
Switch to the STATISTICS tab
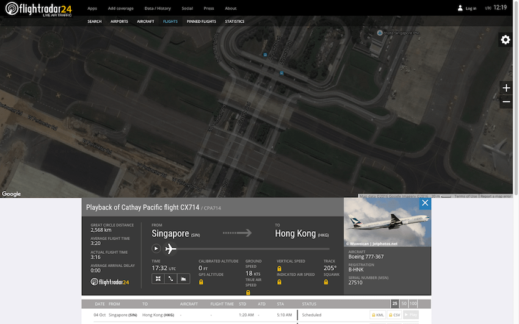click(x=234, y=21)
